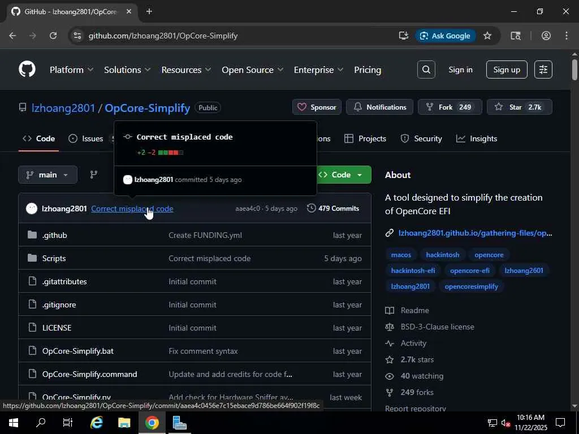Star the repository with Star 2.7k button
The image size is (579, 434).
(x=520, y=107)
